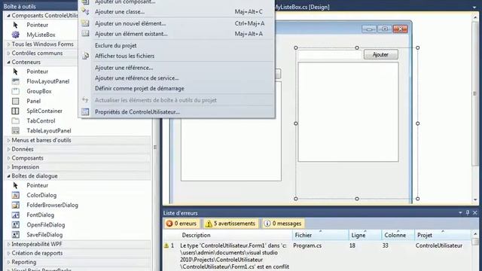Click the Pointeur icon under Conteneurs

(x=15, y=72)
